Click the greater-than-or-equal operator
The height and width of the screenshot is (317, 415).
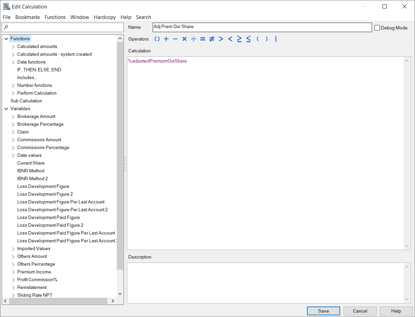239,39
